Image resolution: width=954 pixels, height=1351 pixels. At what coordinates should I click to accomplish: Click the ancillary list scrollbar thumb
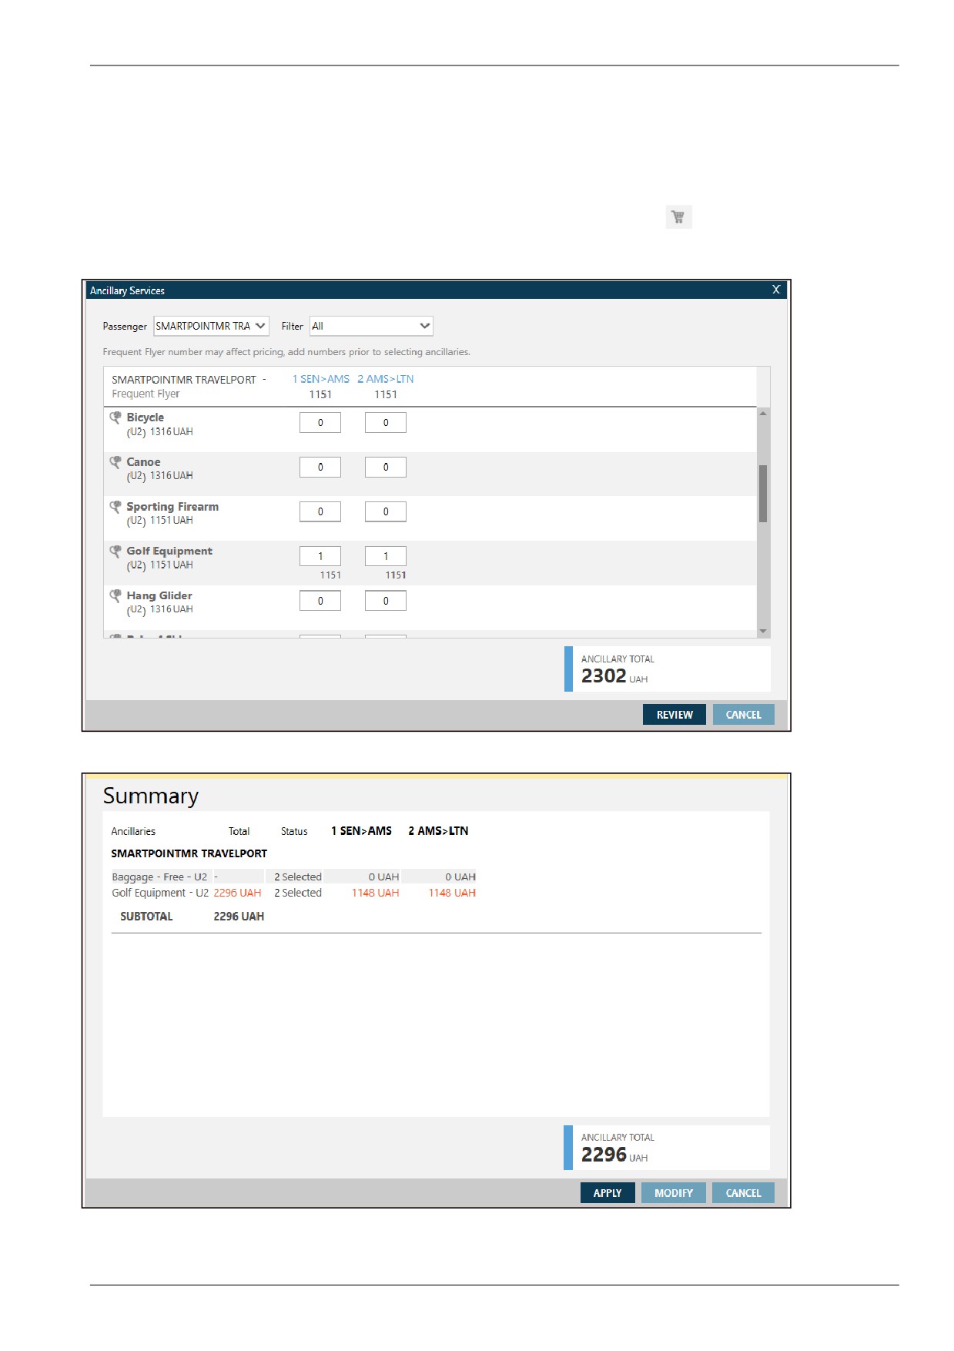pos(763,494)
